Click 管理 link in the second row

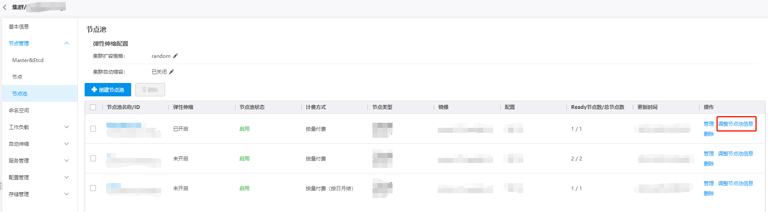coord(709,154)
